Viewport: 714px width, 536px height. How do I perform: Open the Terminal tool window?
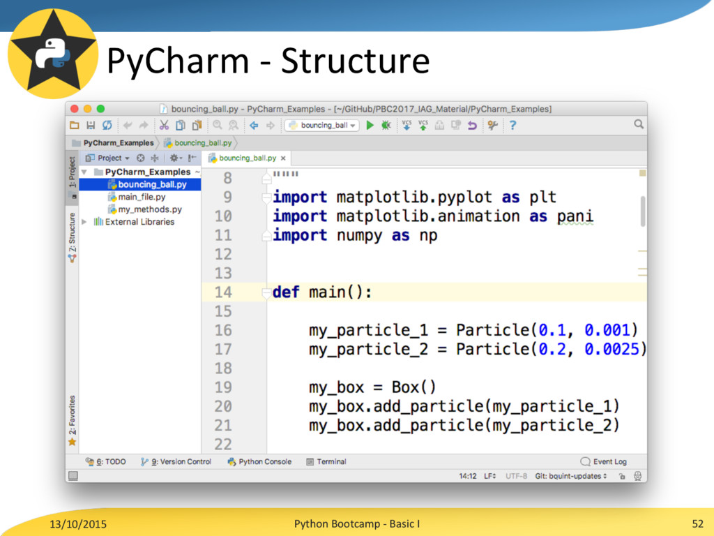[x=326, y=462]
